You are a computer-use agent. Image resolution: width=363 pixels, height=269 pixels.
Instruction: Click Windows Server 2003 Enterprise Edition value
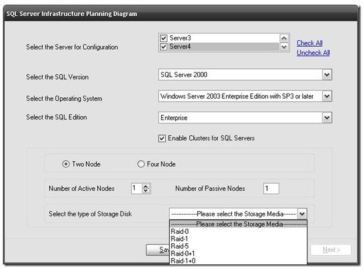point(237,96)
